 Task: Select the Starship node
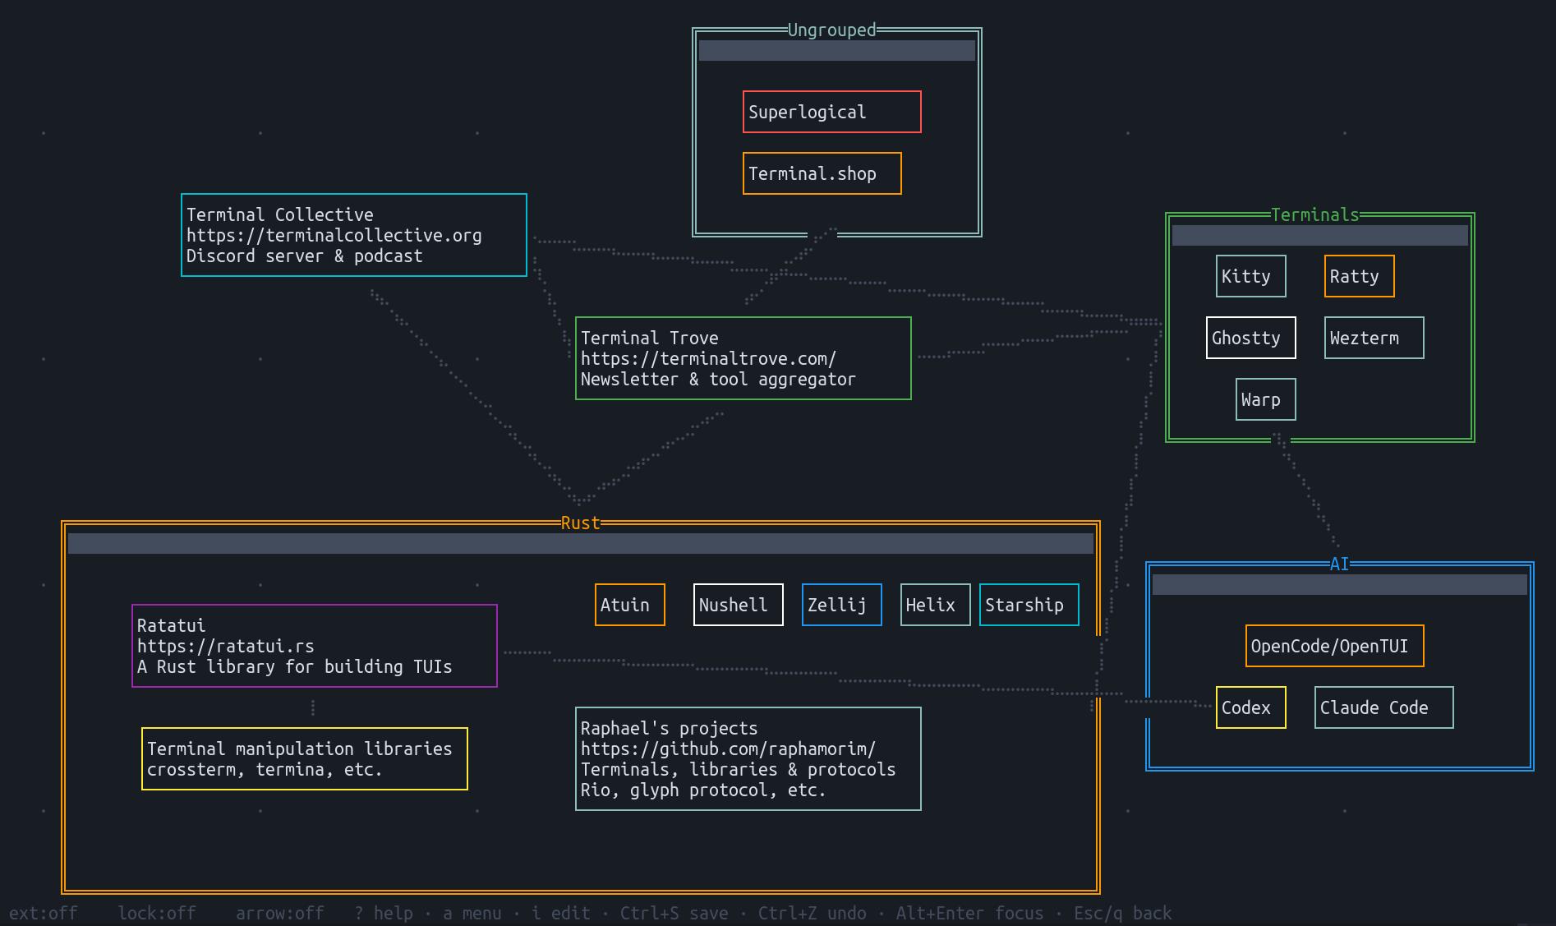click(1029, 605)
